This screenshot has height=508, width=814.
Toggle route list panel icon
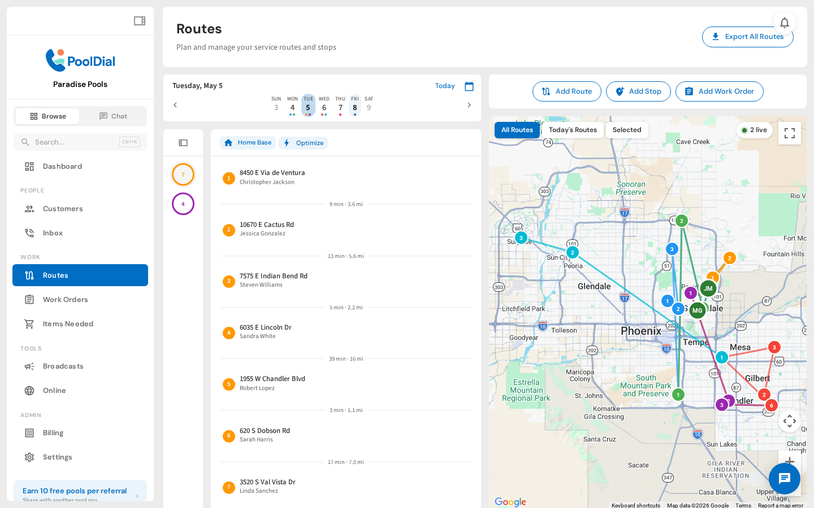(x=183, y=143)
